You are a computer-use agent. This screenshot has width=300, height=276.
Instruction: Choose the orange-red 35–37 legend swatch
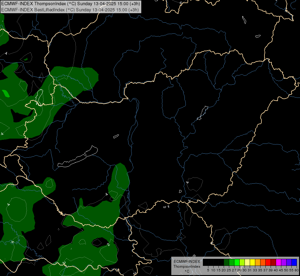(x=263, y=262)
